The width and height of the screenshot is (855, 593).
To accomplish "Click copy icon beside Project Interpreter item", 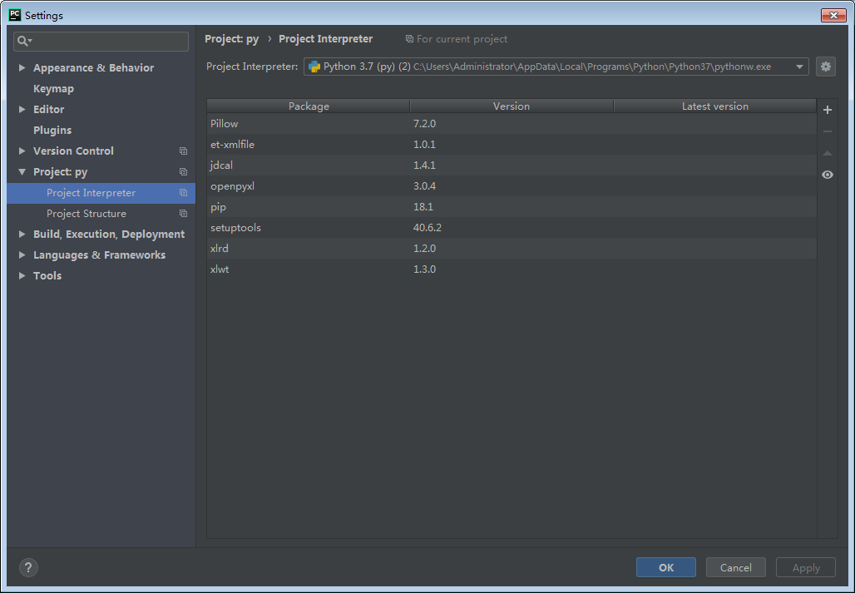I will tap(183, 193).
